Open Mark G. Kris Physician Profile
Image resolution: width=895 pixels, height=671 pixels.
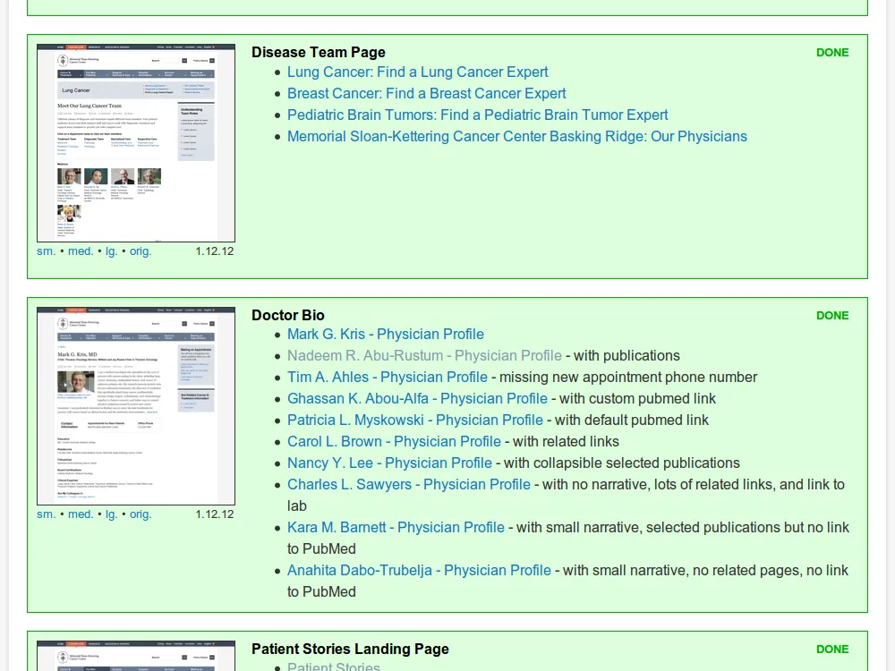coord(385,334)
